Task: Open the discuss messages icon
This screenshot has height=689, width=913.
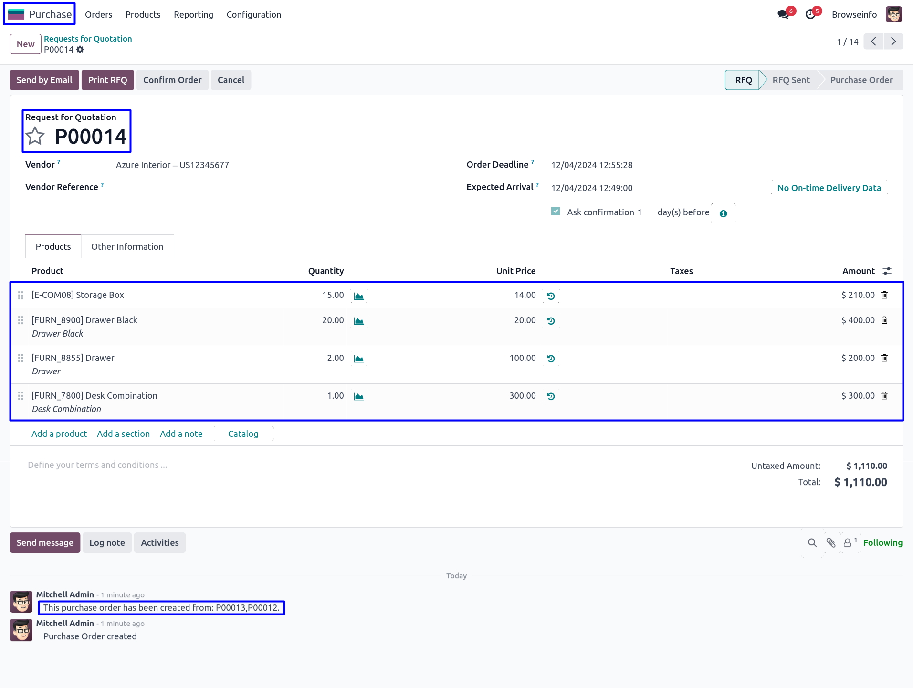Action: pos(783,14)
